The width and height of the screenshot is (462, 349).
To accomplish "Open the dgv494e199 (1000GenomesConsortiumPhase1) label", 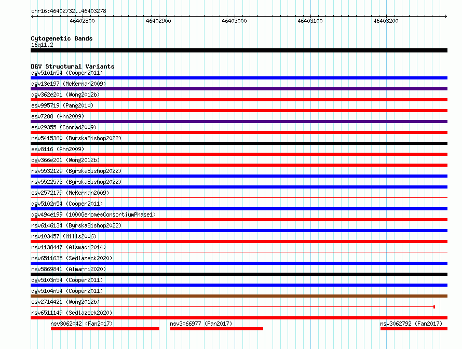I will tap(93, 214).
